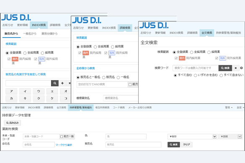Select the コ kana key
245x163 pixels.
coord(65,98)
